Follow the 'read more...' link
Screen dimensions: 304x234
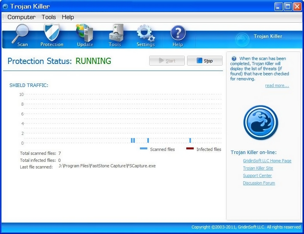[277, 86]
